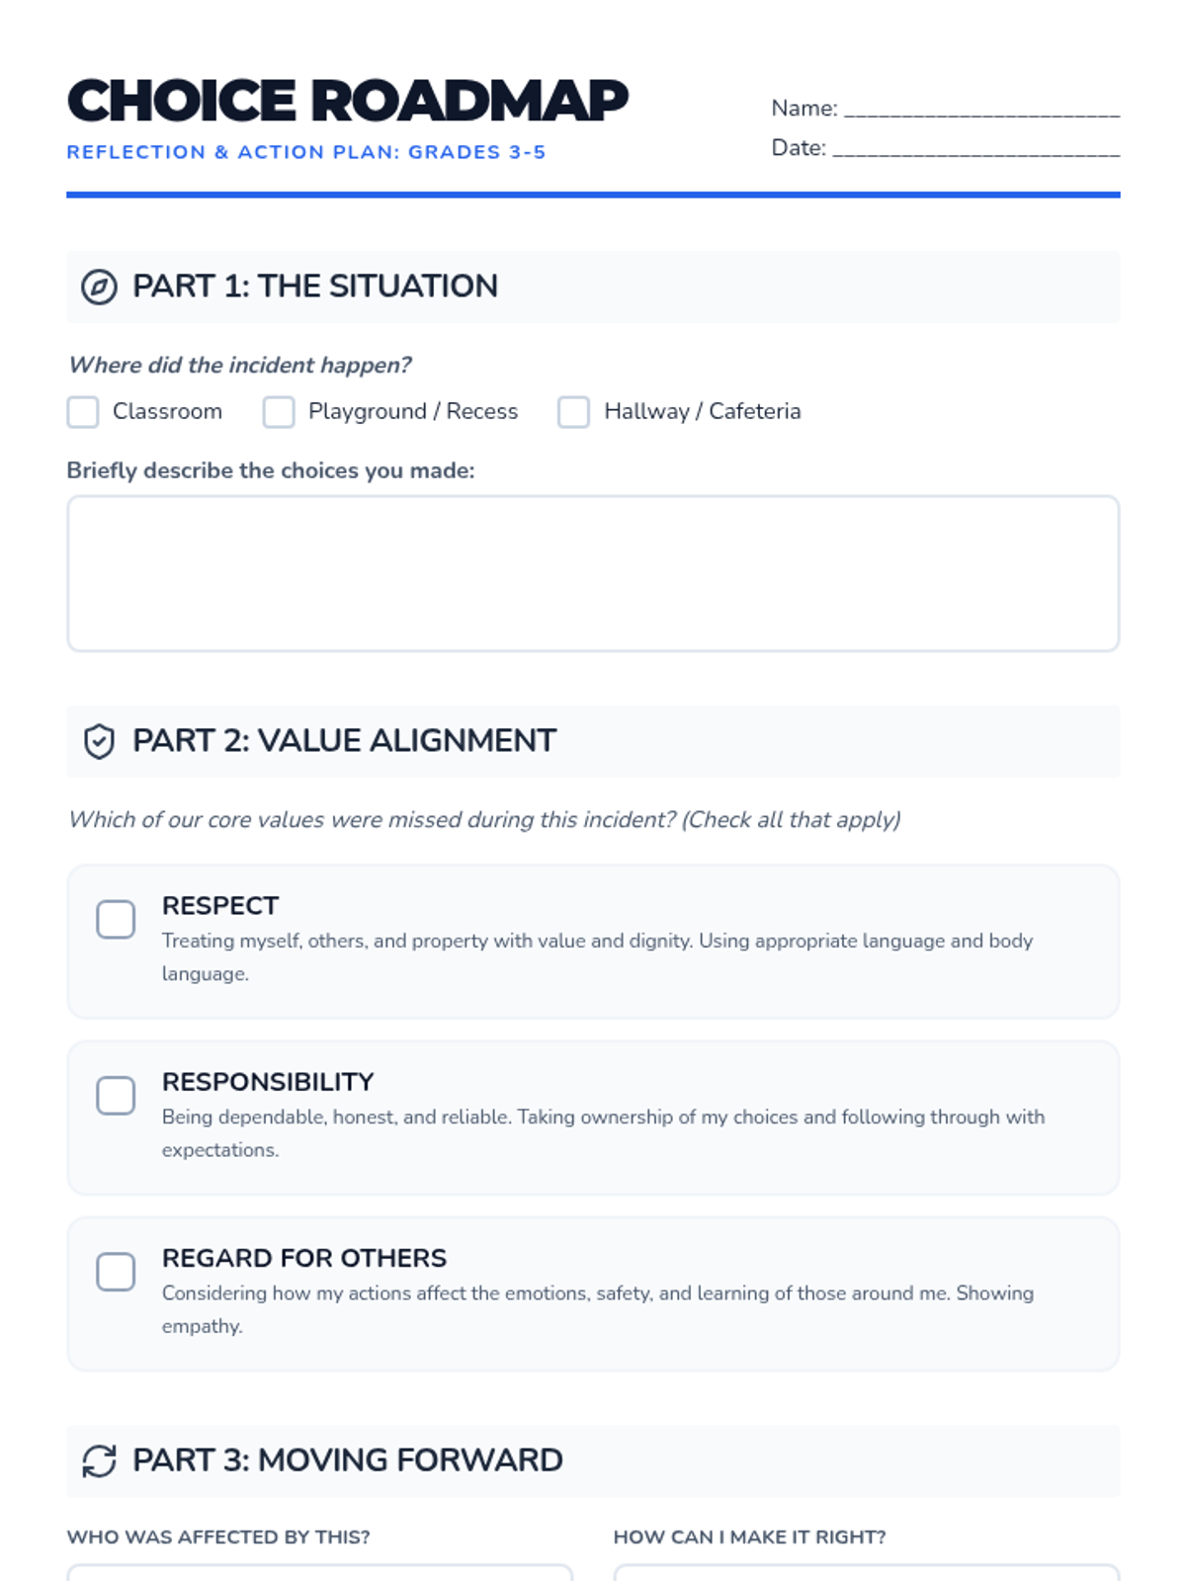Click the CHOICE ROADMAP title
Viewport: 1186px width, 1581px height.
pos(347,101)
